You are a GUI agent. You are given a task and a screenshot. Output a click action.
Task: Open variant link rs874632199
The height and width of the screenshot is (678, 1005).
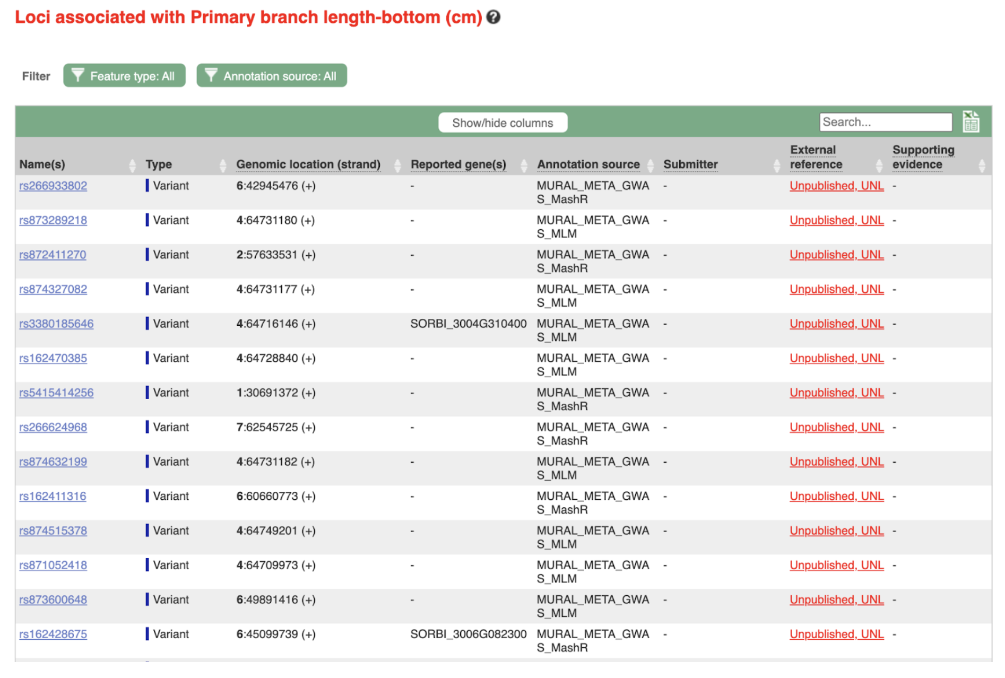(x=53, y=462)
